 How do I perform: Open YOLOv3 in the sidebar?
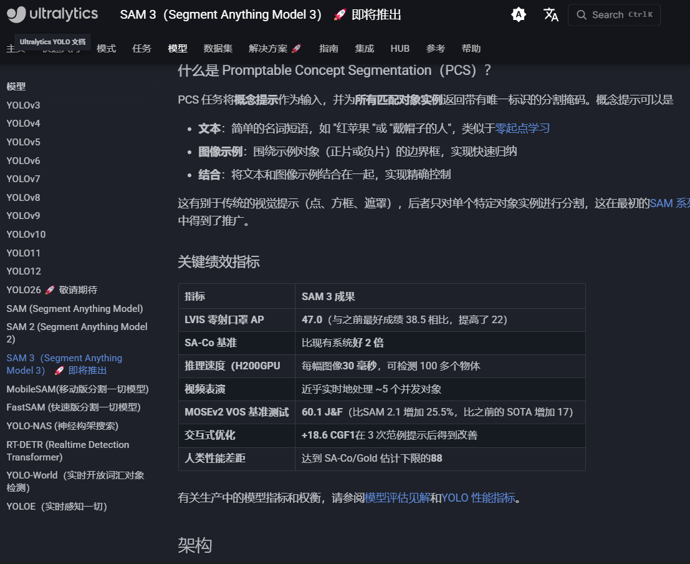tap(23, 105)
